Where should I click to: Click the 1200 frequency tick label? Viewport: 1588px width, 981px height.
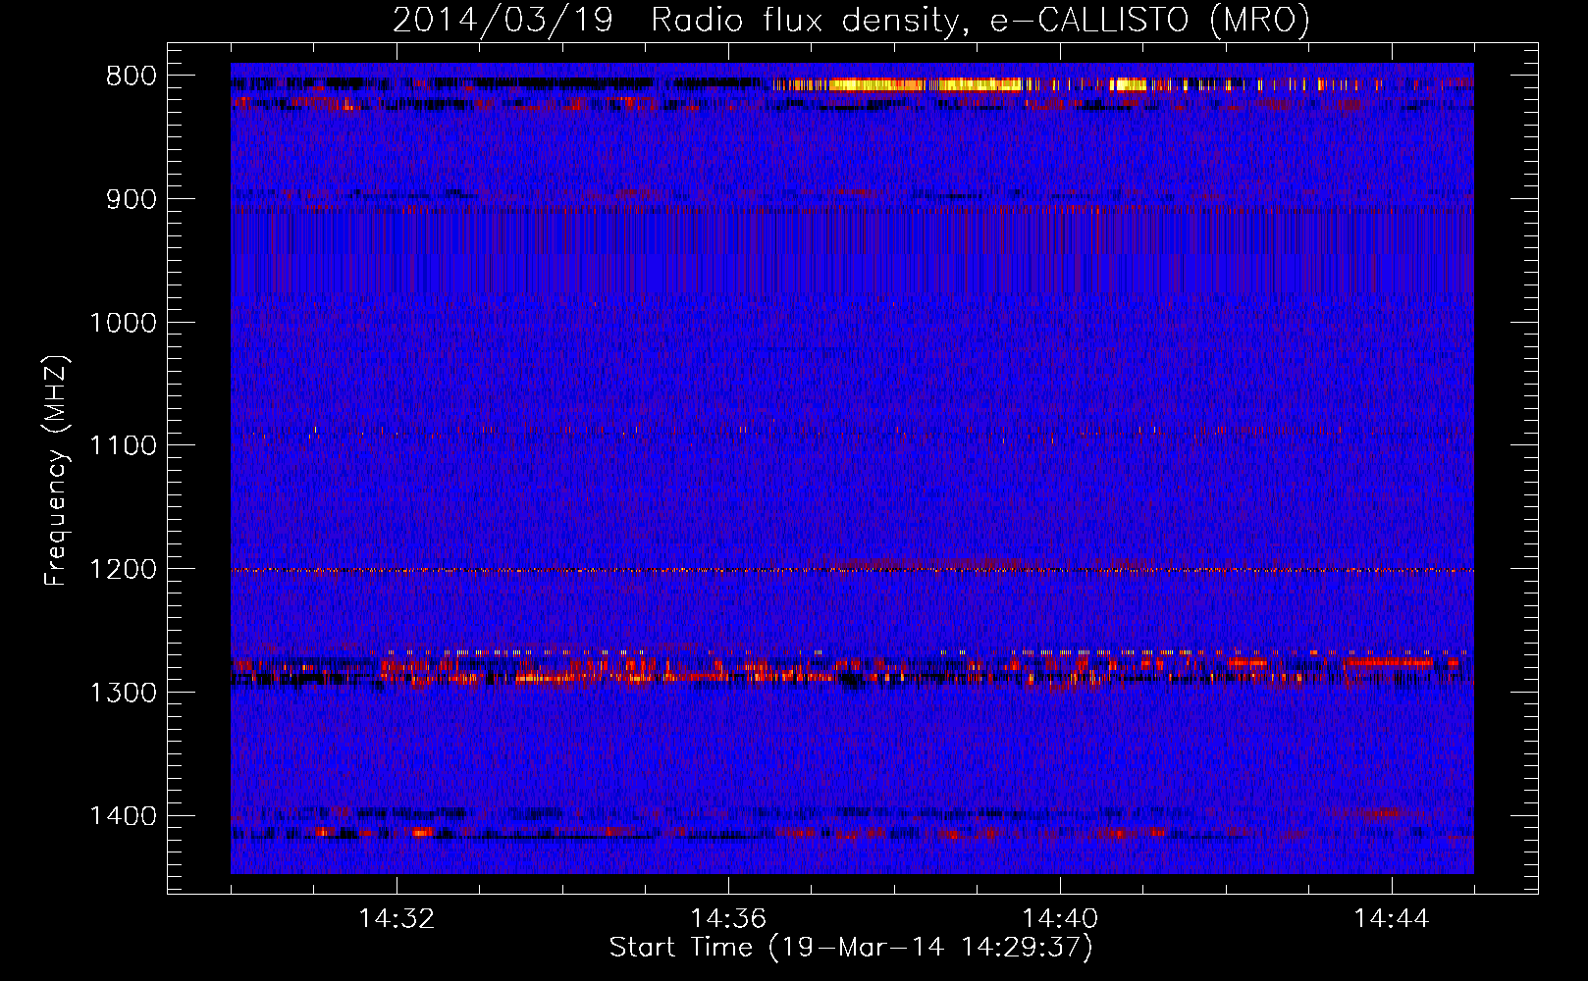point(123,570)
